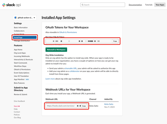Click the NEW badge by App Manifest

[x=27, y=80]
